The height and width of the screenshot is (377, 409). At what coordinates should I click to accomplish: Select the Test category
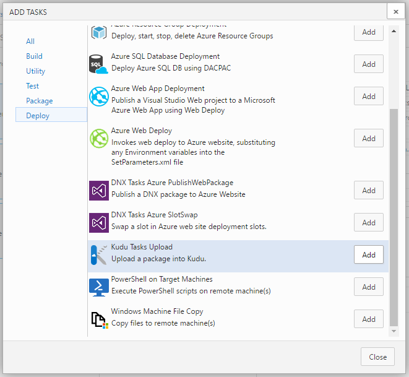[32, 86]
